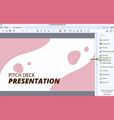Click the page display keyboard-style icon

(65, 31)
